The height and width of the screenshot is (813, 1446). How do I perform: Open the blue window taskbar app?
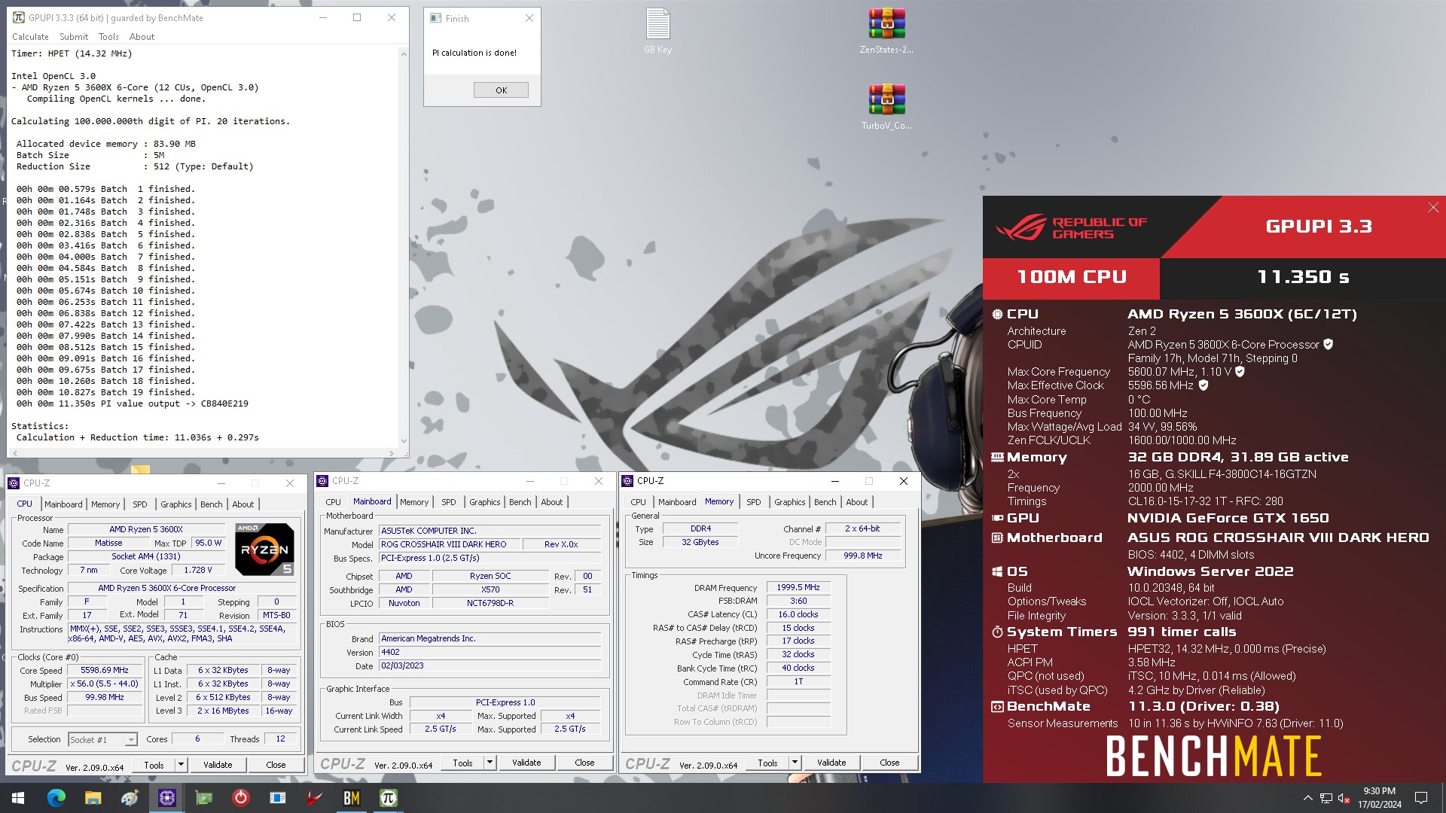point(278,798)
